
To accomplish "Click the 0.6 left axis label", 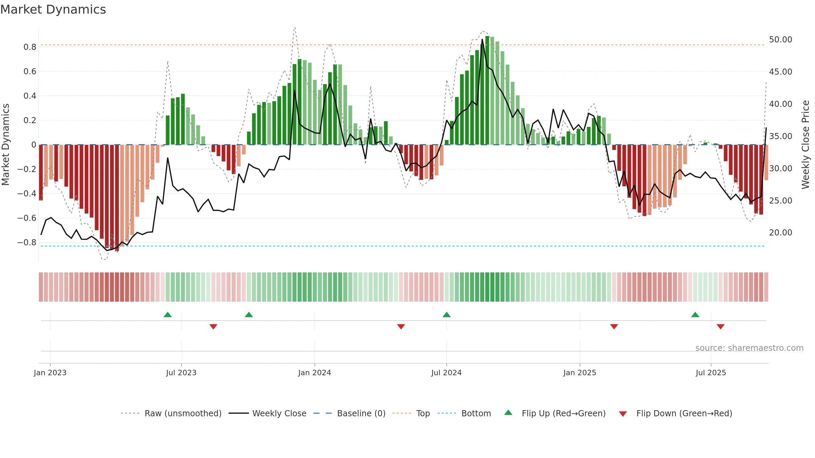I will pos(30,72).
